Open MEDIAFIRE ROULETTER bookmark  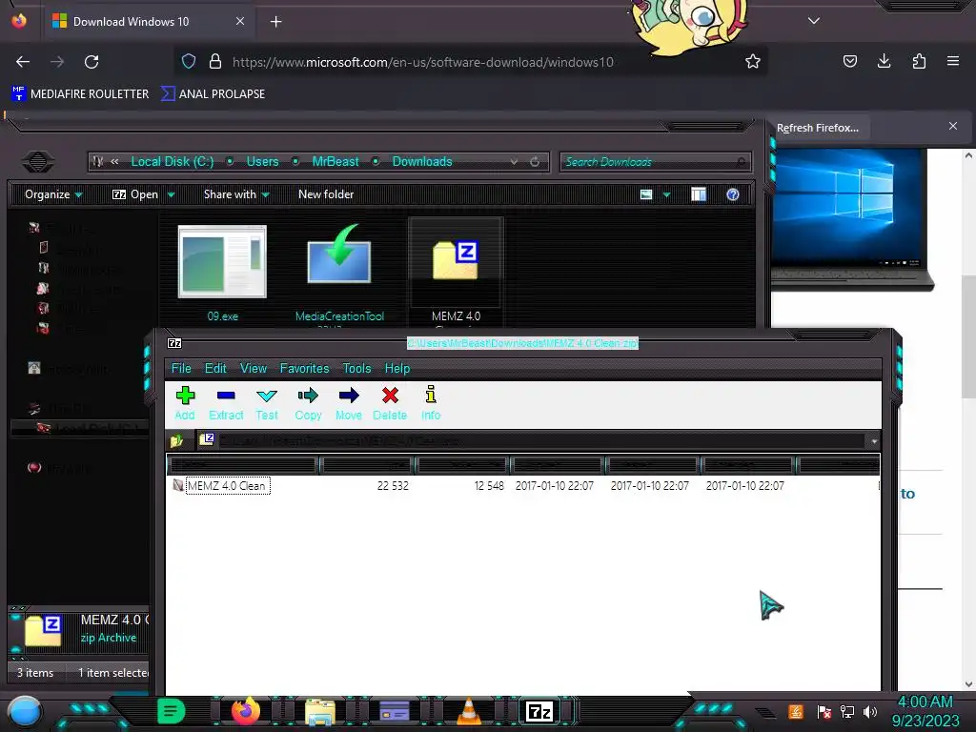(x=80, y=94)
